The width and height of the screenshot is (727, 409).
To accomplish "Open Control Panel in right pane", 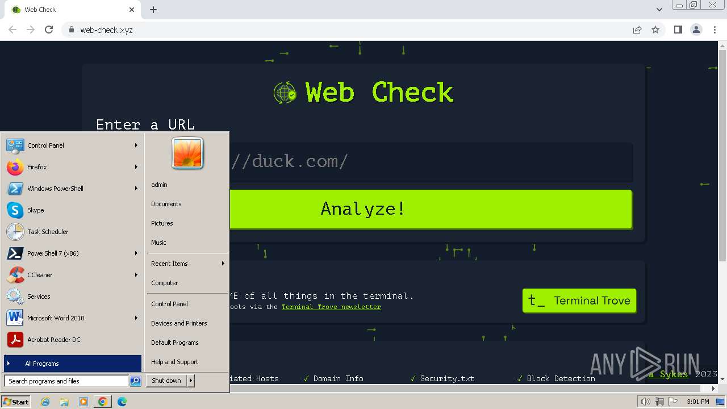I will point(187,304).
